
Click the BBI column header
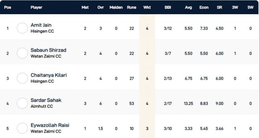point(168,7)
